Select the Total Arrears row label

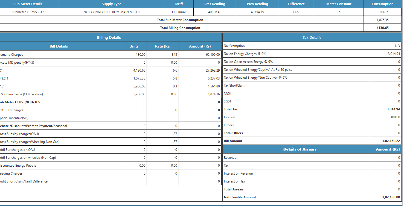234,189
